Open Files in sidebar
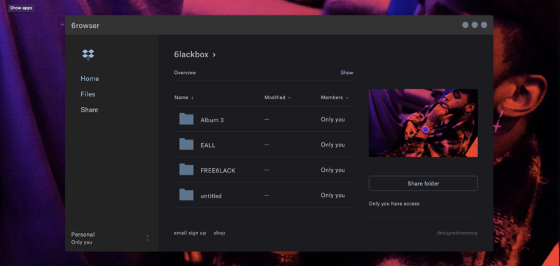 coord(88,94)
